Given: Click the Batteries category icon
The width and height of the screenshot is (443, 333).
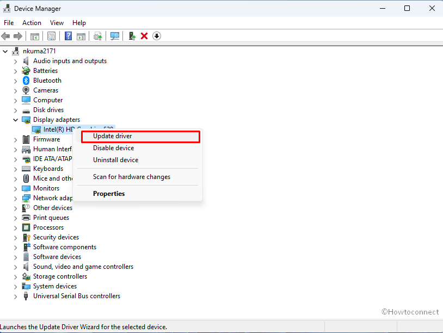Looking at the screenshot, I should tap(26, 71).
